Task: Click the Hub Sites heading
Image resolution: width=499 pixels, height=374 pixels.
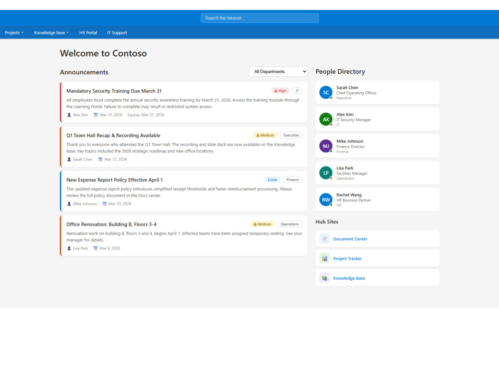Action: tap(326, 222)
